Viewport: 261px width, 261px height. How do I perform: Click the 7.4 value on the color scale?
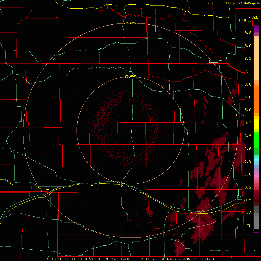[248, 71]
